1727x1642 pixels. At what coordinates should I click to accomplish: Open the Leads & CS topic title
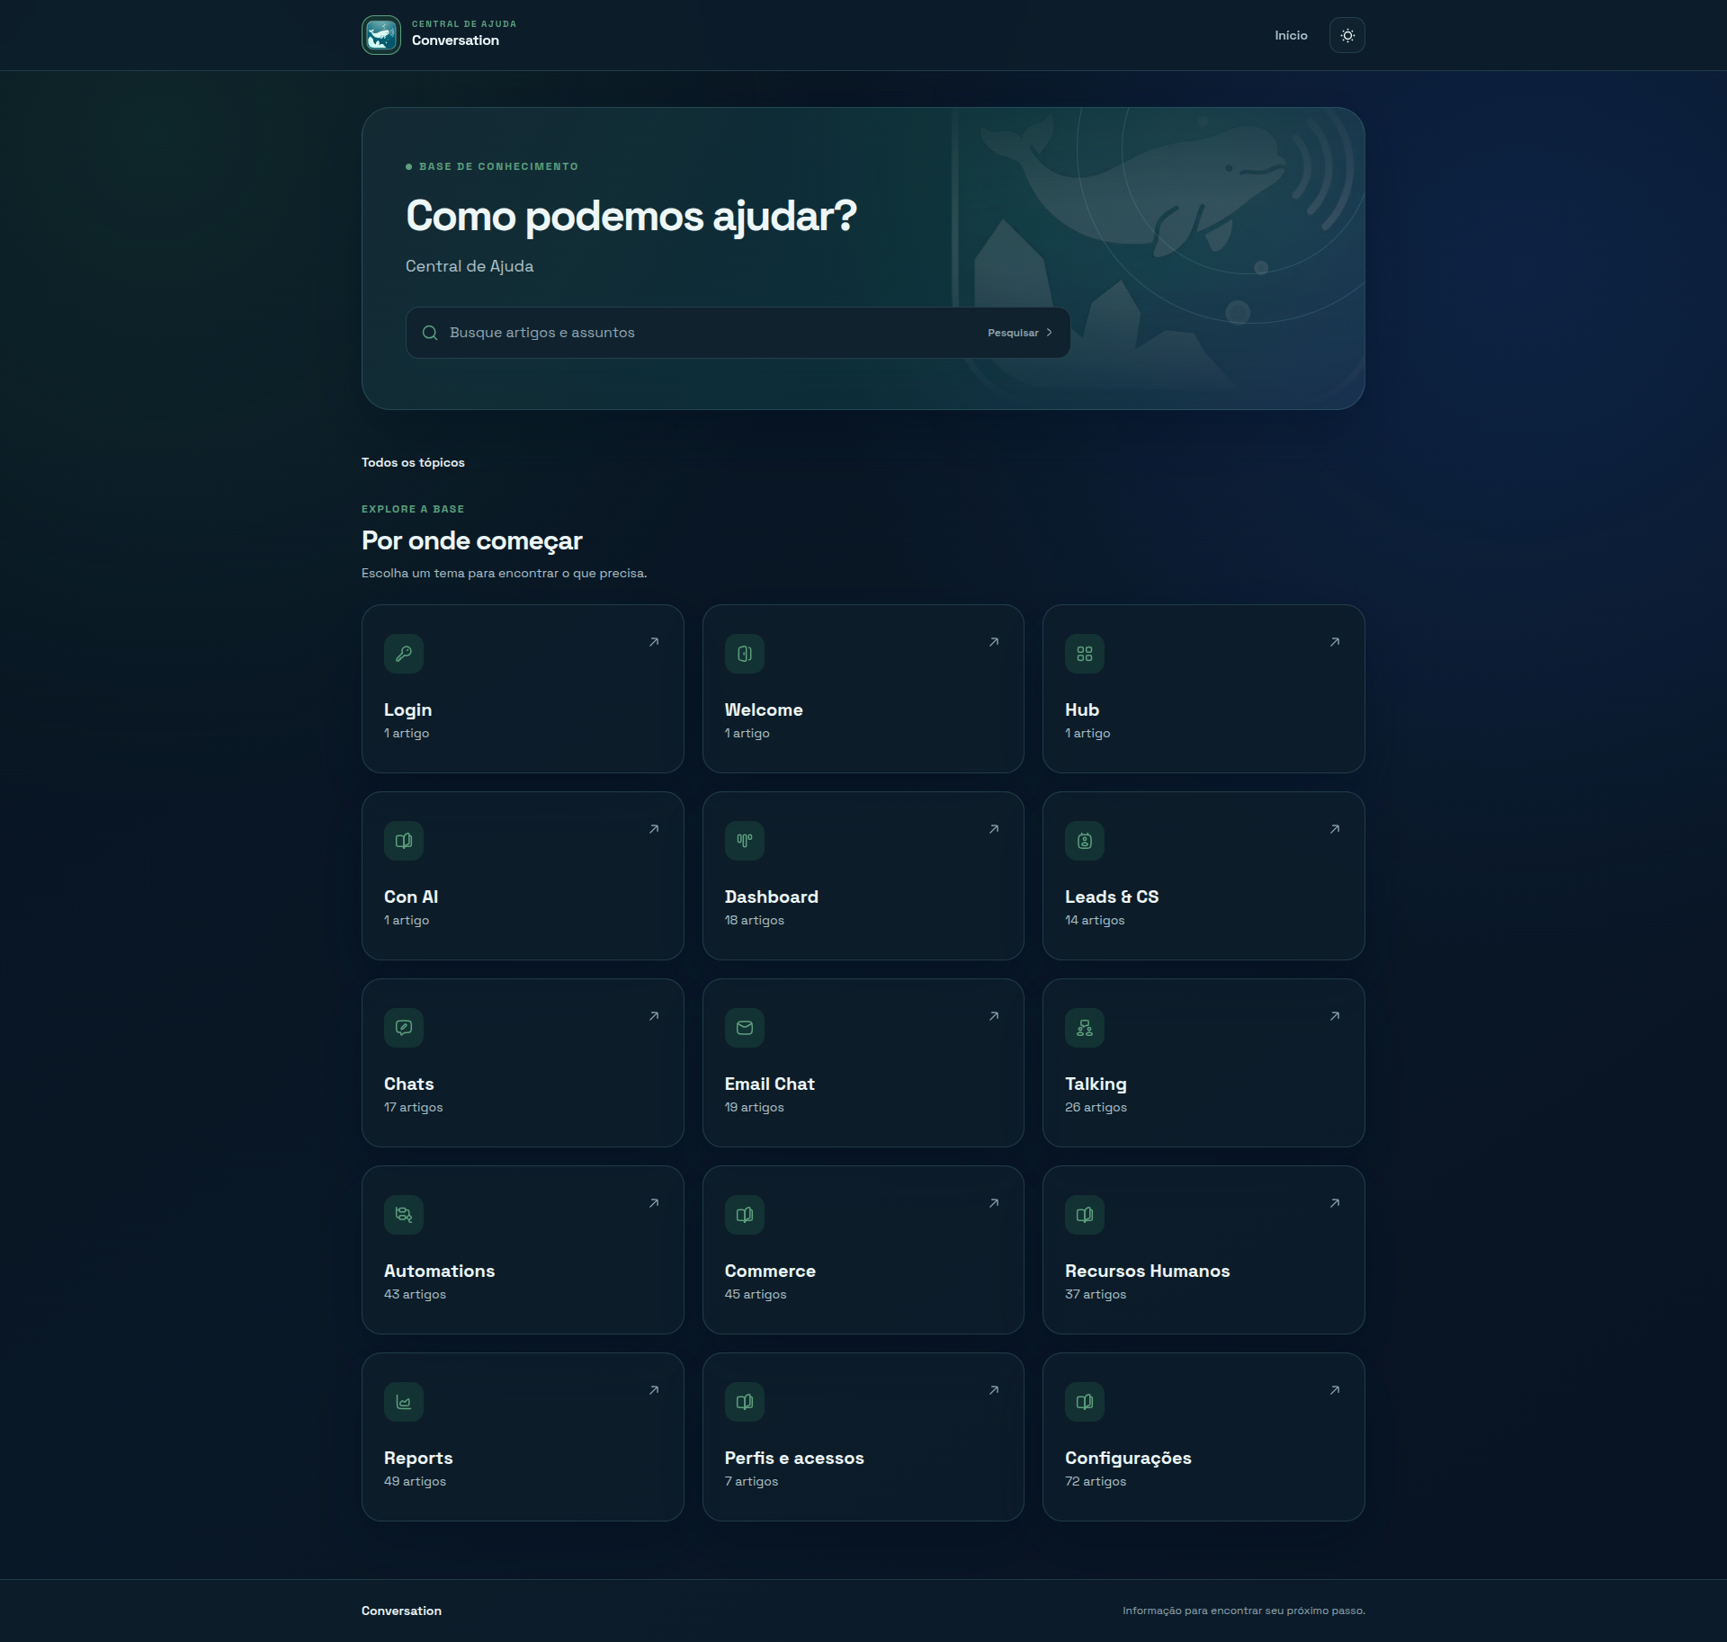pyautogui.click(x=1112, y=897)
